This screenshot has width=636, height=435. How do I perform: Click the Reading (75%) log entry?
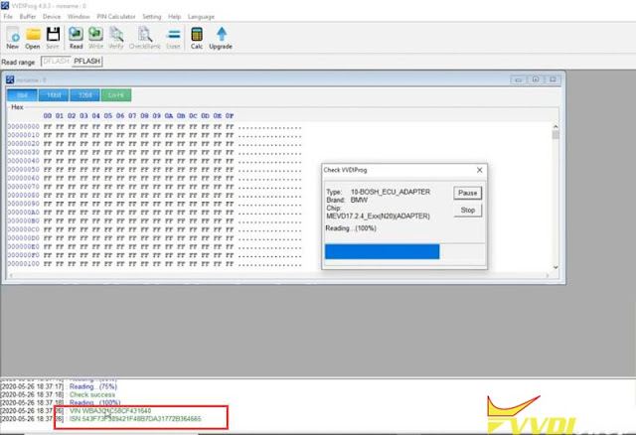tap(93, 386)
